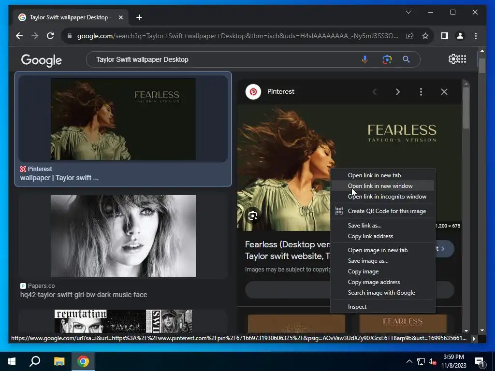Image resolution: width=495 pixels, height=371 pixels.
Task: Bookmark this page with the star icon
Action: (x=425, y=36)
